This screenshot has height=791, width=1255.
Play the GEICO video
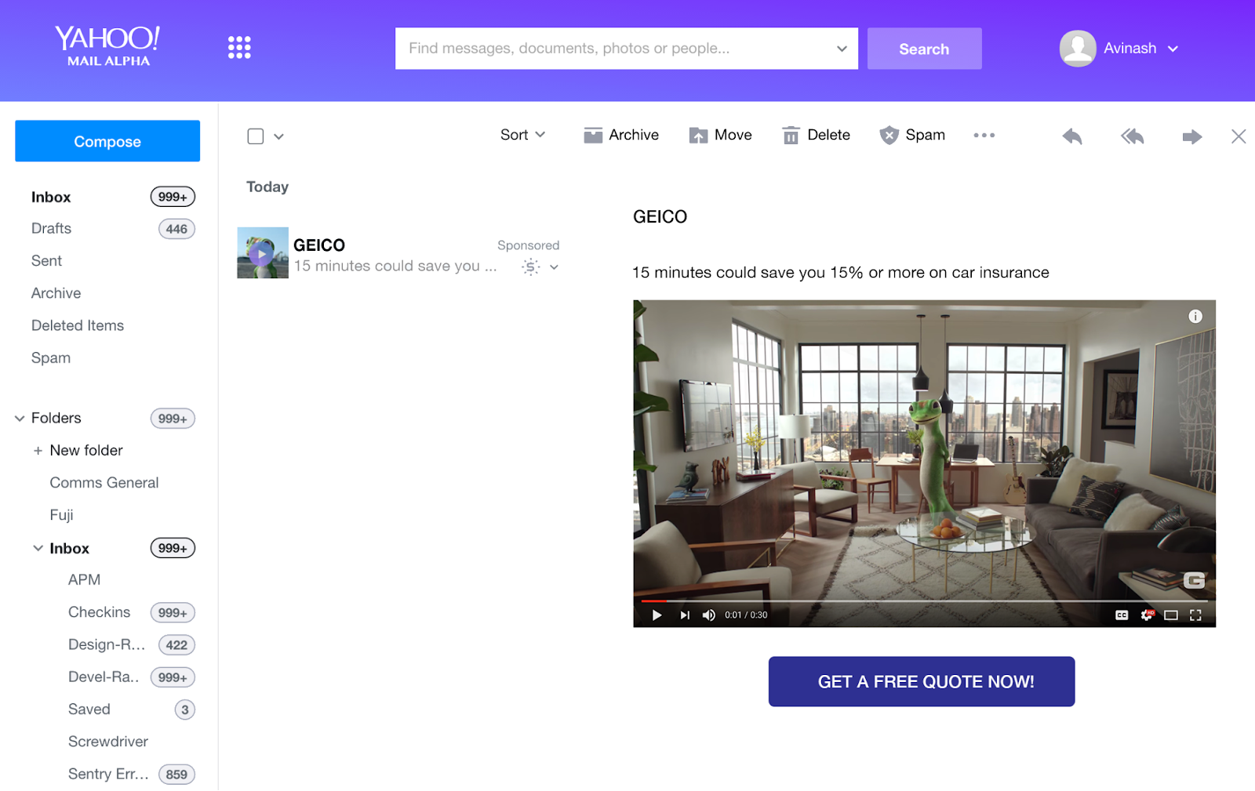[x=657, y=615]
